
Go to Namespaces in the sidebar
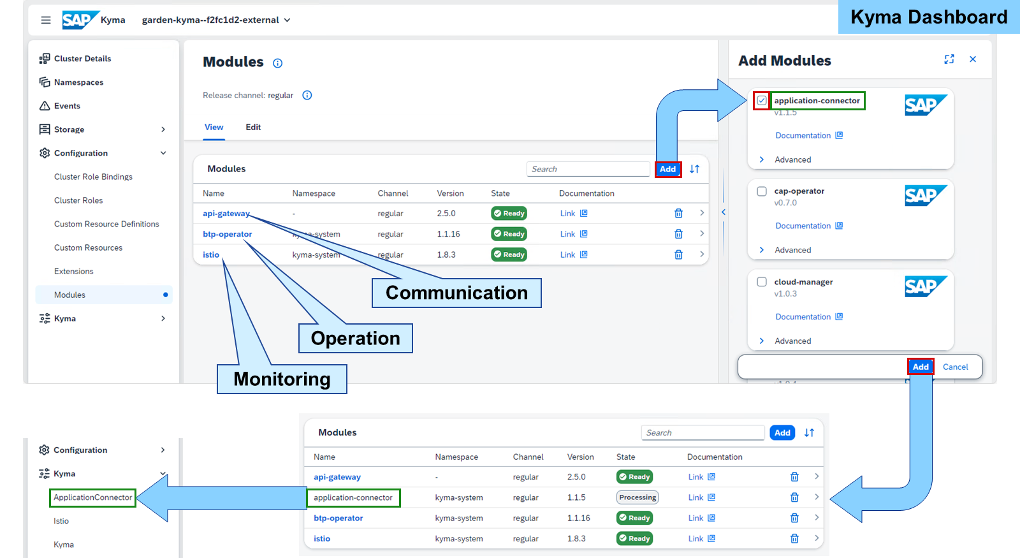pos(79,82)
